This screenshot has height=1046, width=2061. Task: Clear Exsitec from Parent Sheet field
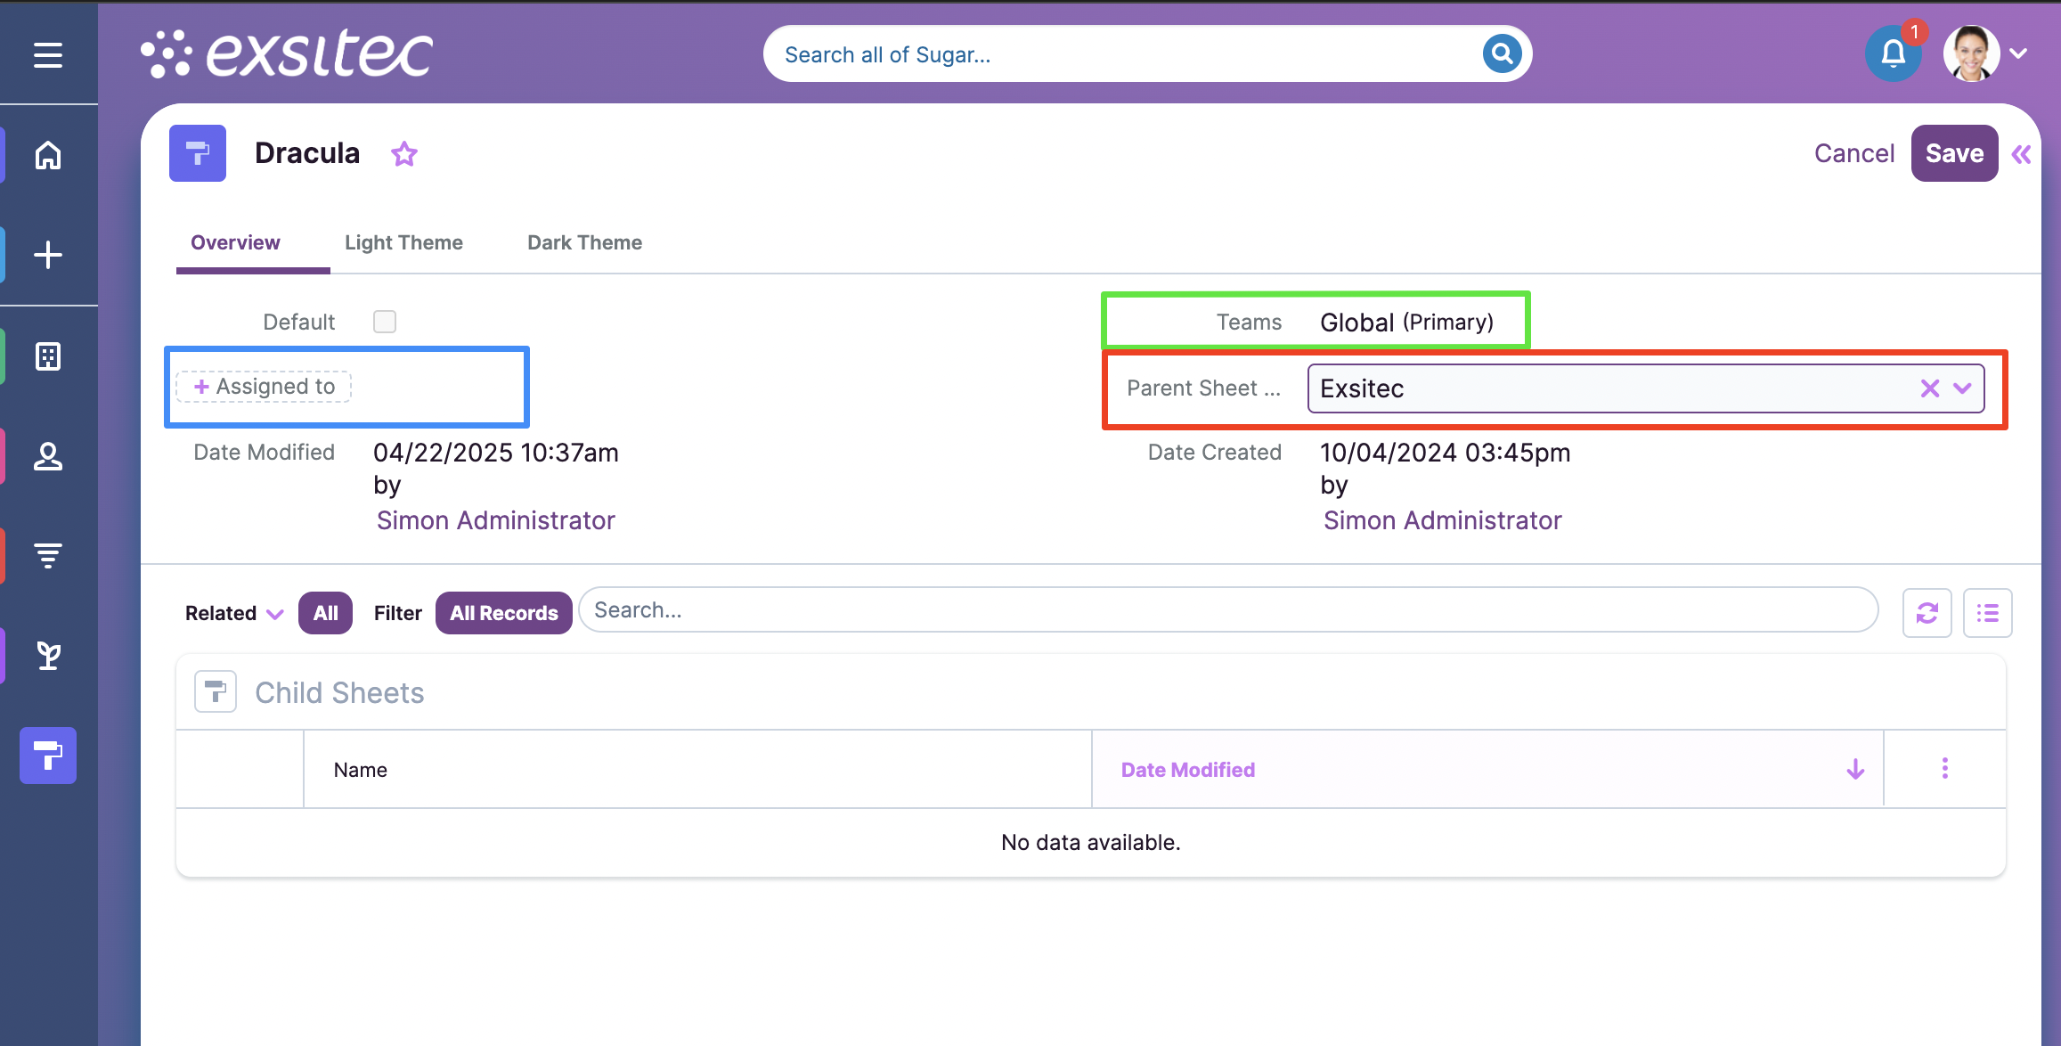(1929, 388)
